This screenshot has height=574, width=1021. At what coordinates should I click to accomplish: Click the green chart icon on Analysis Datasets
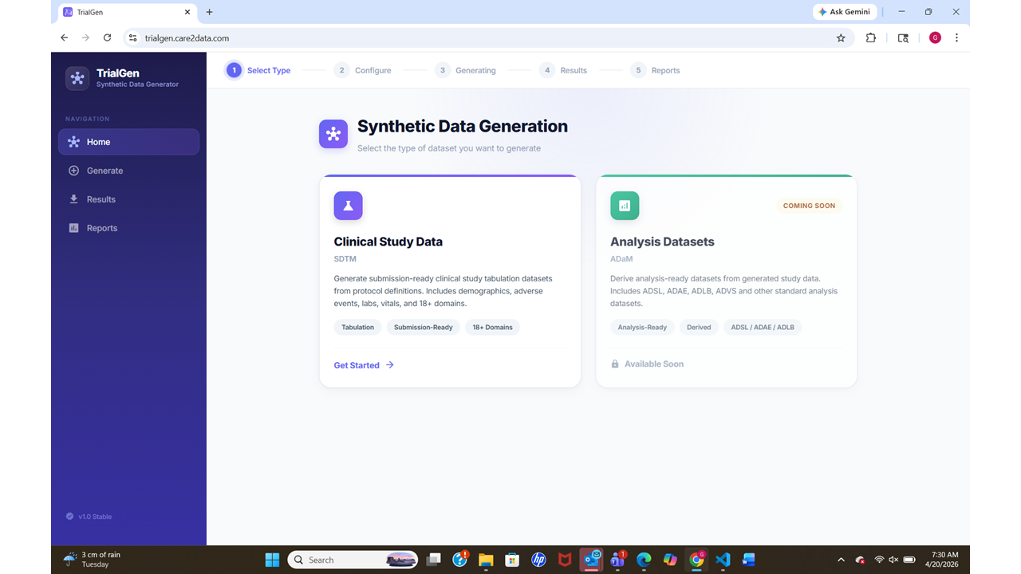point(625,206)
